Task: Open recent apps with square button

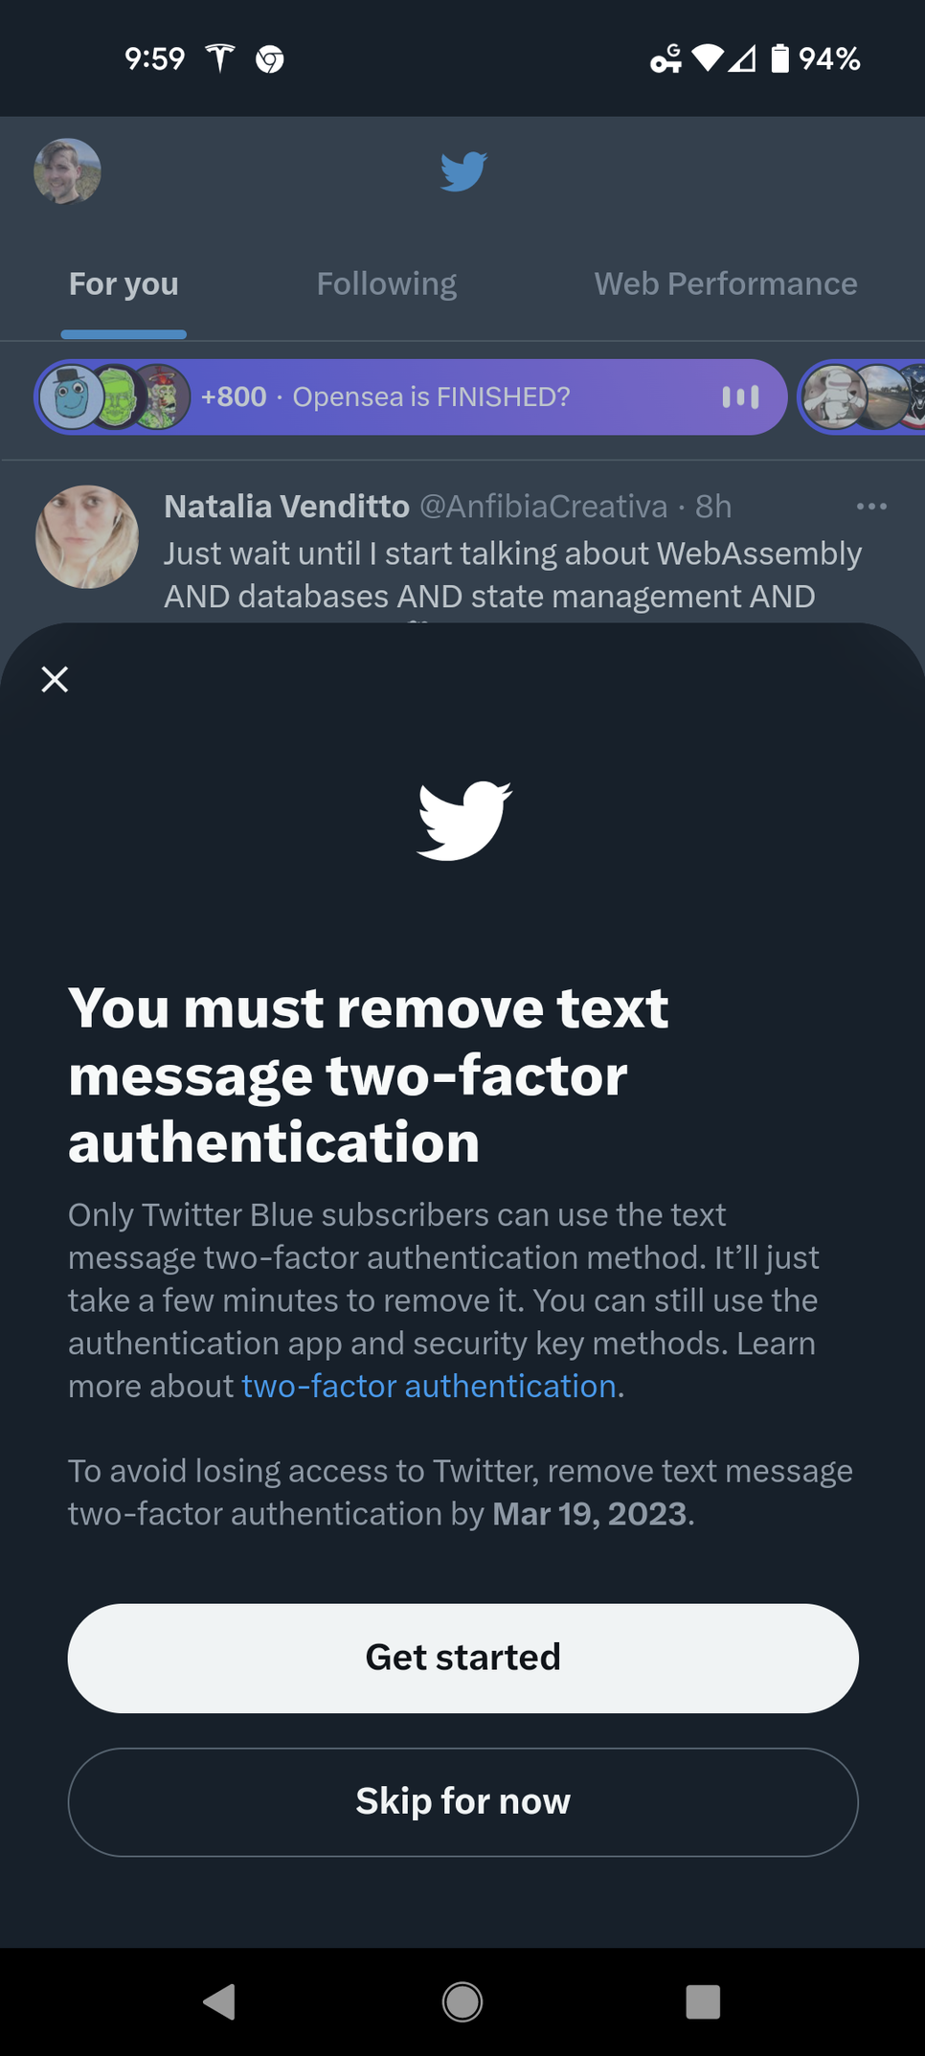Action: 703,2000
